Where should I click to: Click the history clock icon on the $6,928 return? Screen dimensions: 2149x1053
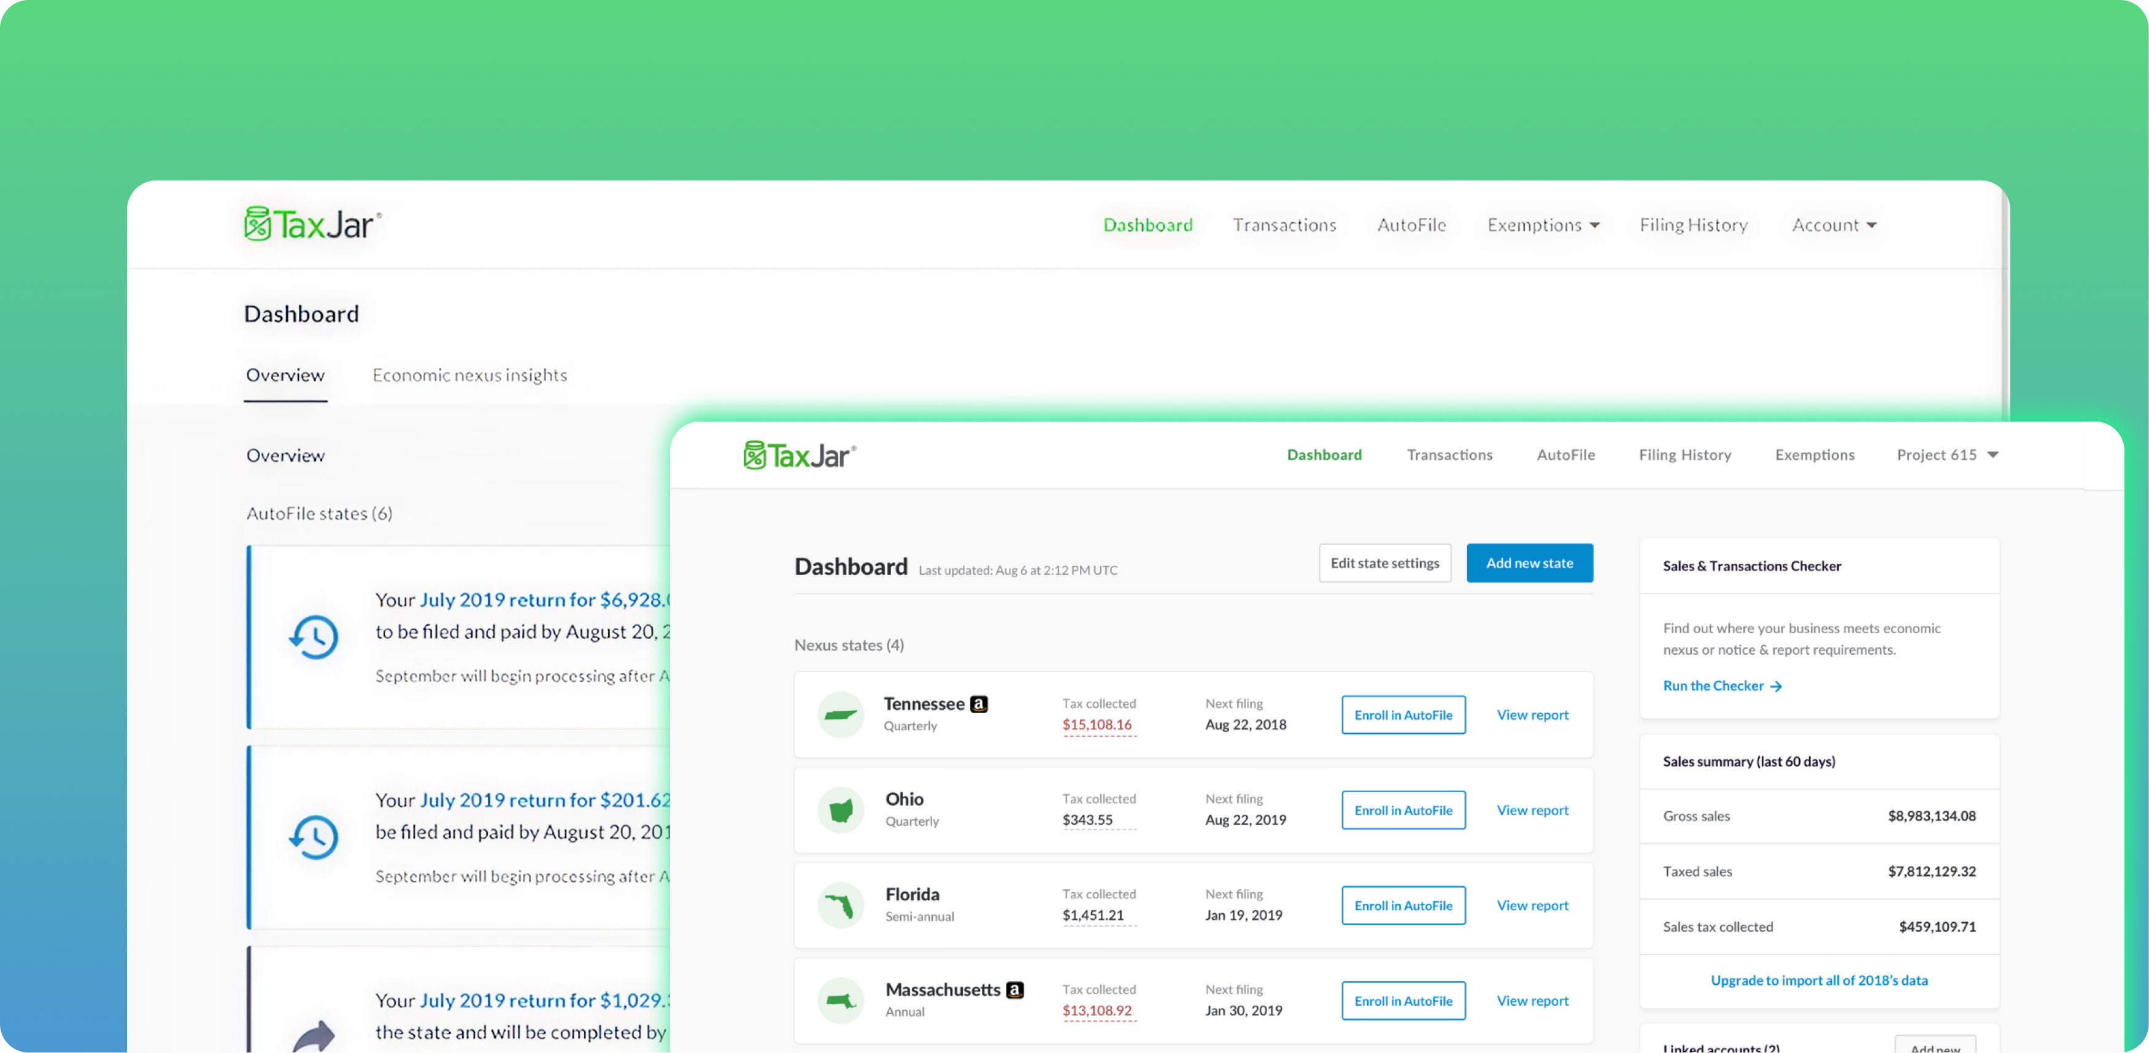pyautogui.click(x=314, y=636)
